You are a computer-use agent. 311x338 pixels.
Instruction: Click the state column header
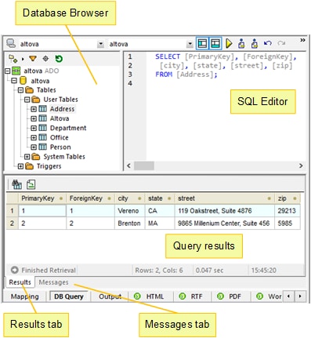coord(160,198)
